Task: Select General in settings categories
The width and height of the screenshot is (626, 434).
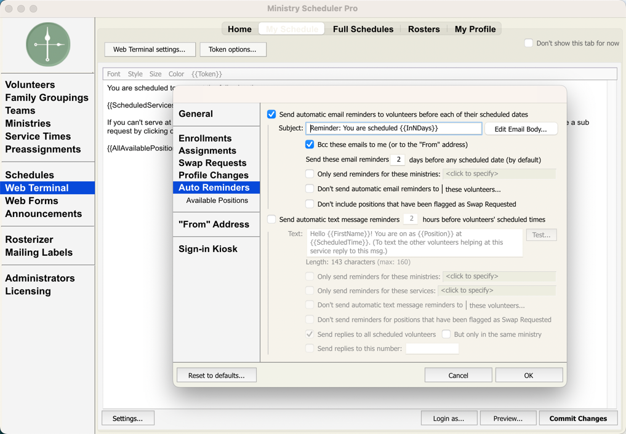Action: (x=196, y=114)
